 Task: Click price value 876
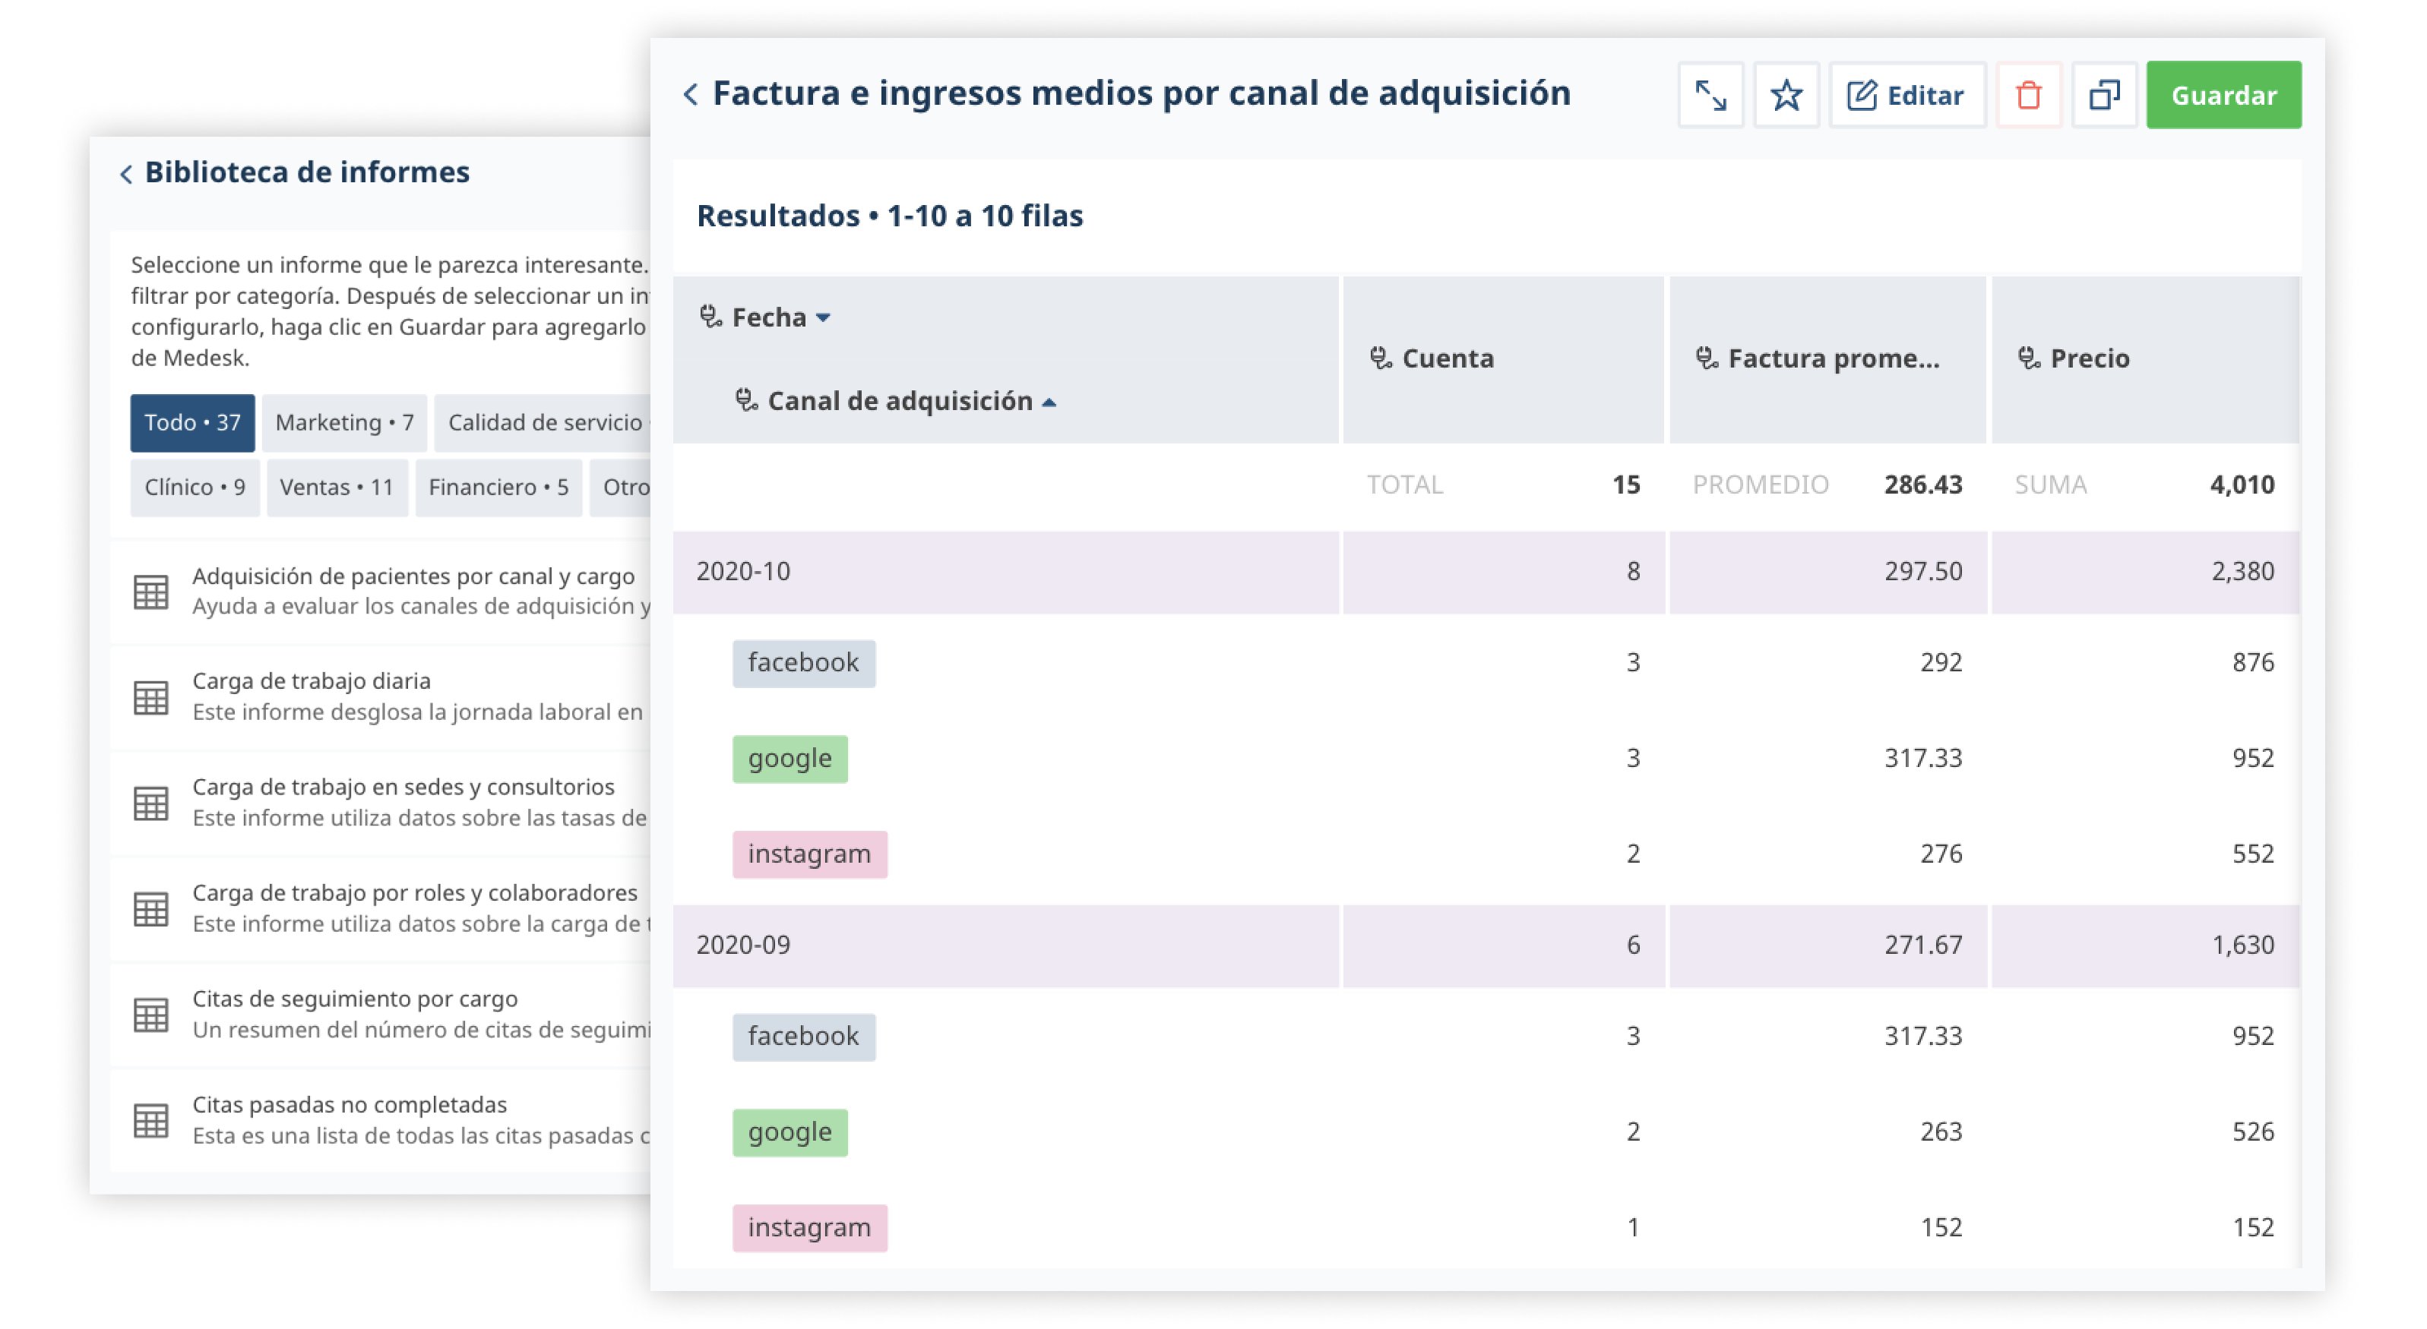click(x=2253, y=663)
